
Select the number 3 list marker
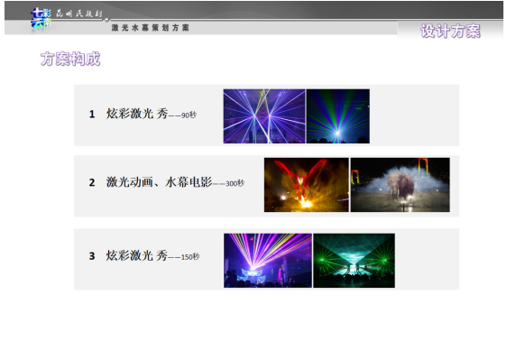92,256
